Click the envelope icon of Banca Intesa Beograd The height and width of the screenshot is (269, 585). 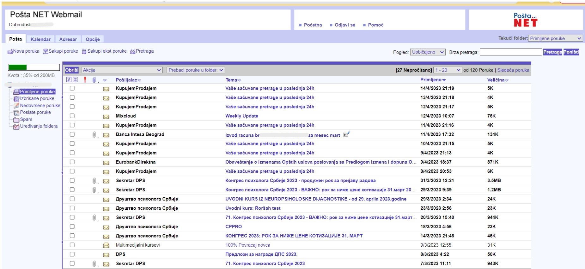pyautogui.click(x=106, y=135)
